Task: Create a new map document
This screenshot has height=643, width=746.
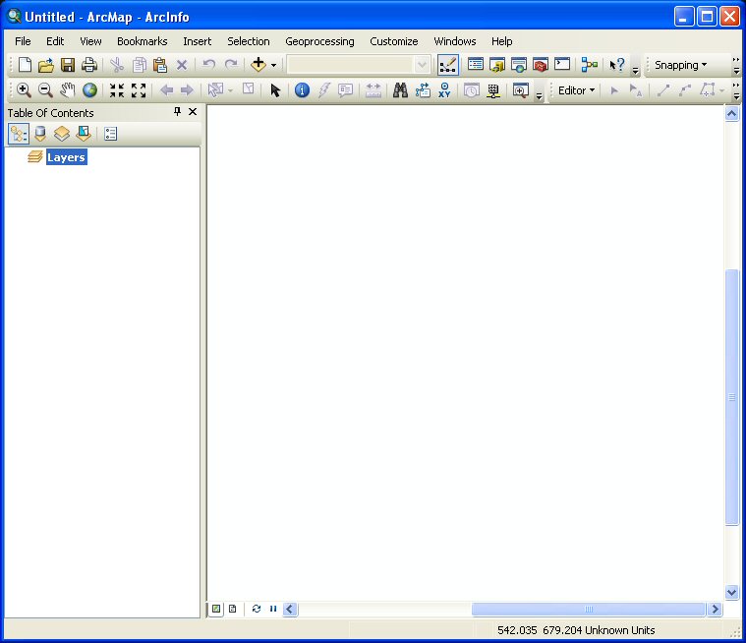Action: [x=25, y=65]
